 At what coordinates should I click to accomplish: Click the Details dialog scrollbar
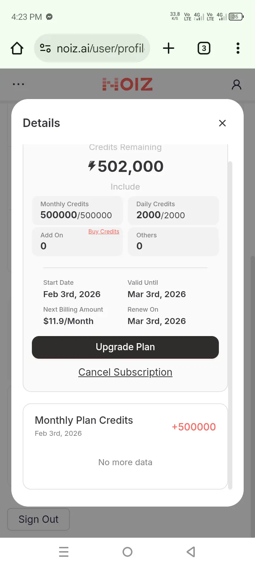230,325
